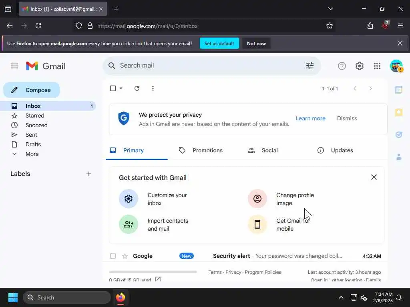Open Firefox extensions puzzle icon
410x307 pixels.
(x=370, y=26)
